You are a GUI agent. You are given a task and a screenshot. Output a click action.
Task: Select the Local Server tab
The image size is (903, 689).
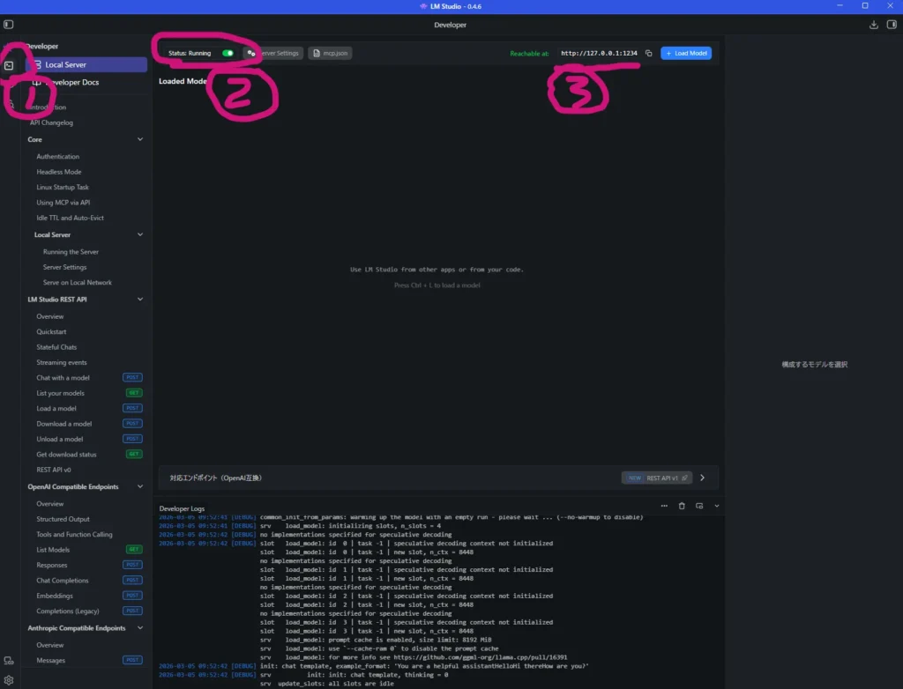click(x=86, y=65)
